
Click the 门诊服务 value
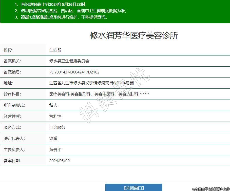(57, 127)
